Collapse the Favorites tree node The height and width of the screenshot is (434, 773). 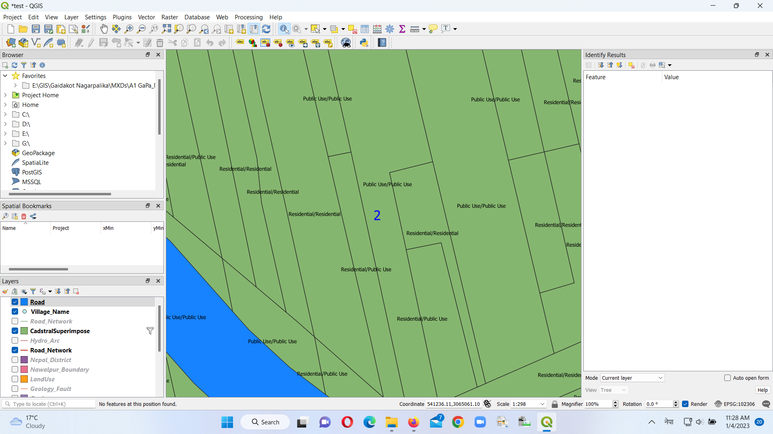[5, 76]
